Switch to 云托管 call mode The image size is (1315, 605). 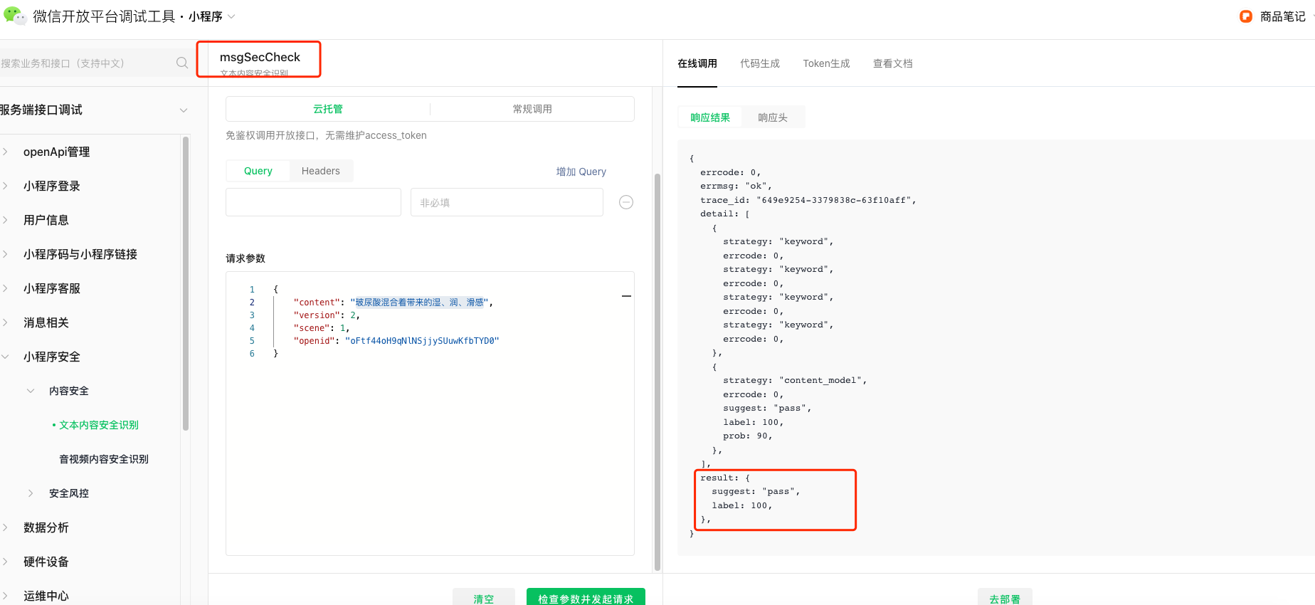click(x=328, y=109)
